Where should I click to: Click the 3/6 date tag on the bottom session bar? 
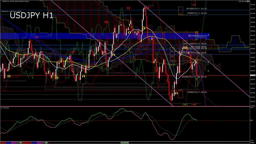coord(46,143)
